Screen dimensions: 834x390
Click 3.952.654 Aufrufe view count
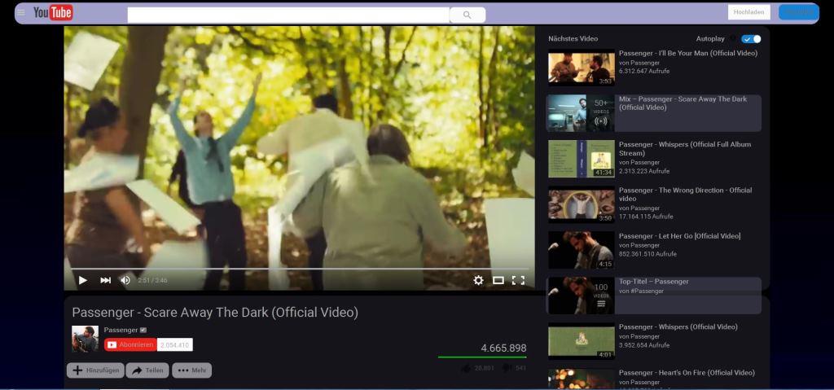(644, 345)
